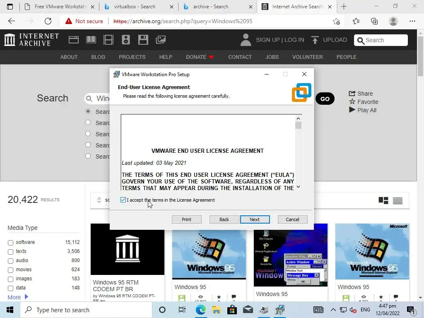The image size is (424, 318).
Task: Uncheck I accept the terms checkbox
Action: (123, 200)
